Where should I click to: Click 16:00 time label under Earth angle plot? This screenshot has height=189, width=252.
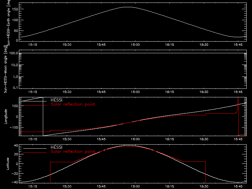point(135,45)
